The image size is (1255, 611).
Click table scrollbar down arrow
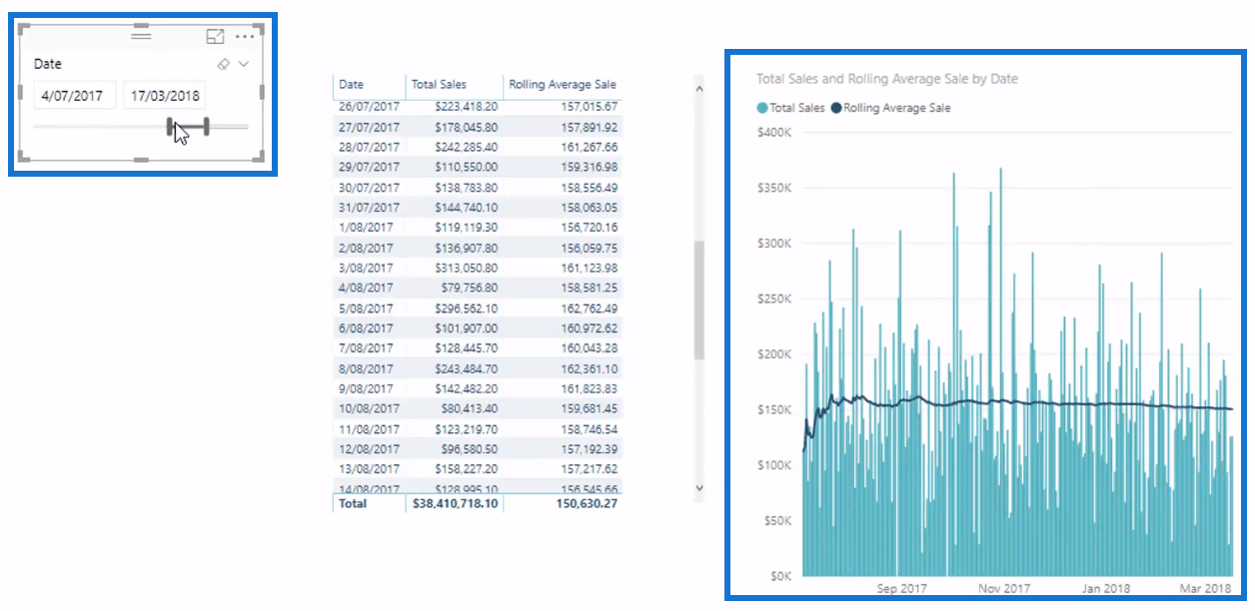698,488
